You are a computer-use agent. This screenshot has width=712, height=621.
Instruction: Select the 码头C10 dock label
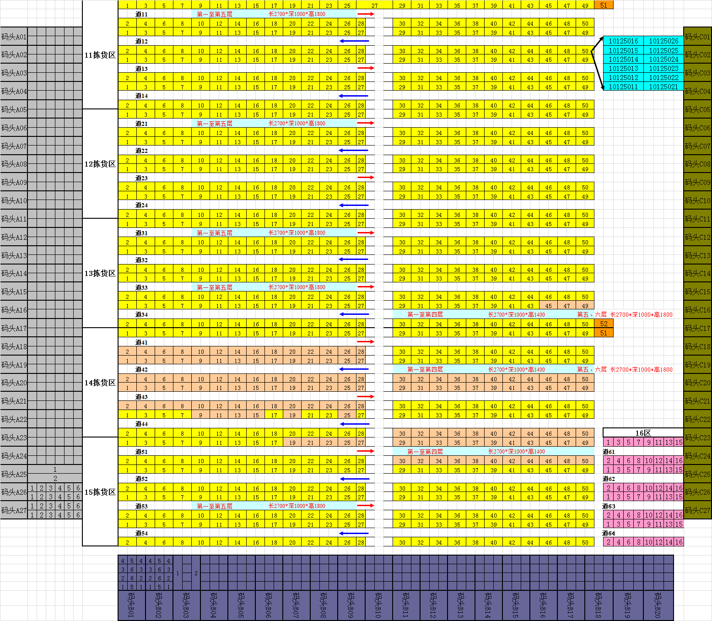coord(697,200)
